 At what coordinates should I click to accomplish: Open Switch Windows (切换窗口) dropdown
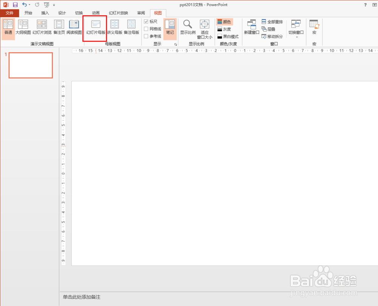[x=296, y=28]
